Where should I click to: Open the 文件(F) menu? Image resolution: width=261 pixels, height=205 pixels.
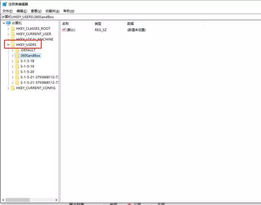(7, 11)
